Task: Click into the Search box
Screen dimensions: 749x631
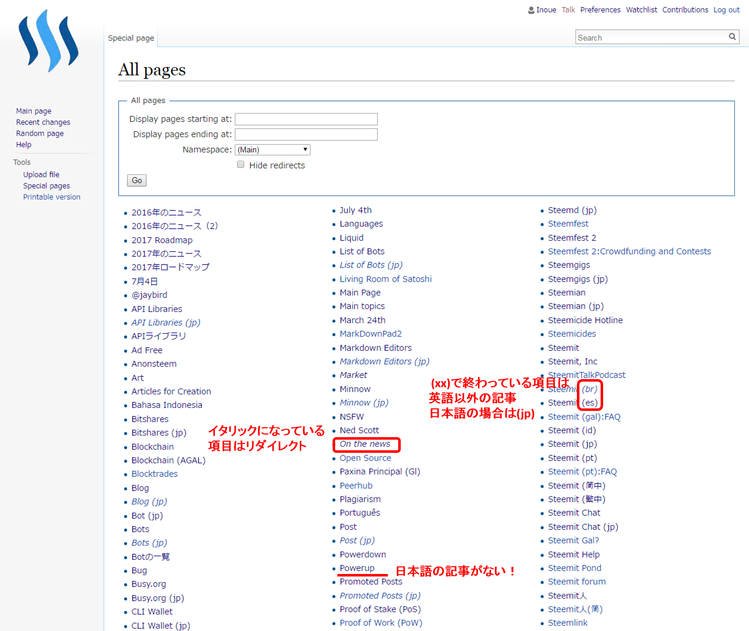Action: pyautogui.click(x=651, y=37)
